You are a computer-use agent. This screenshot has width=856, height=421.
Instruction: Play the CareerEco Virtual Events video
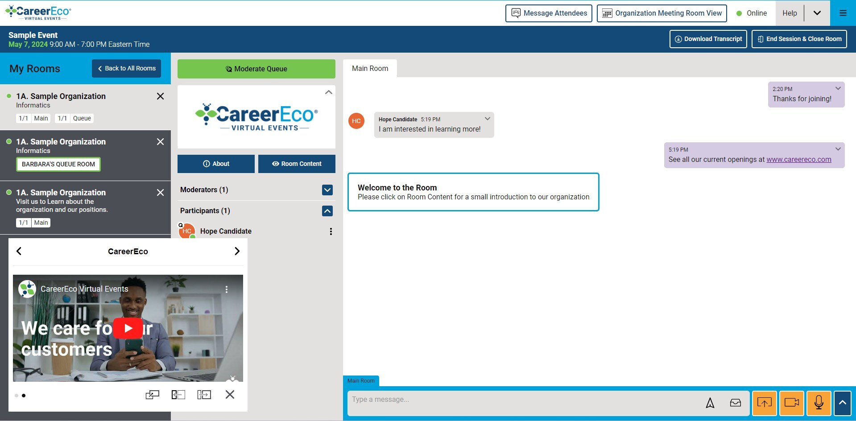pyautogui.click(x=128, y=328)
